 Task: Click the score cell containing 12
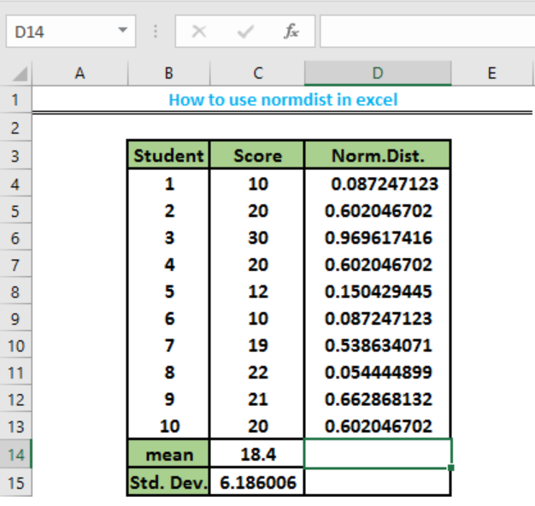tap(257, 291)
